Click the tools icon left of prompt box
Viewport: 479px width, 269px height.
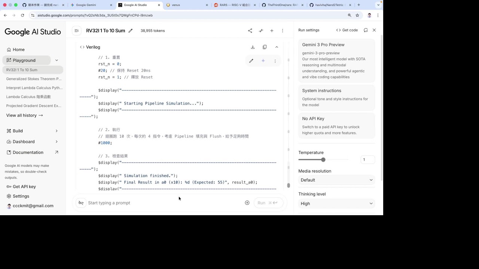81,203
